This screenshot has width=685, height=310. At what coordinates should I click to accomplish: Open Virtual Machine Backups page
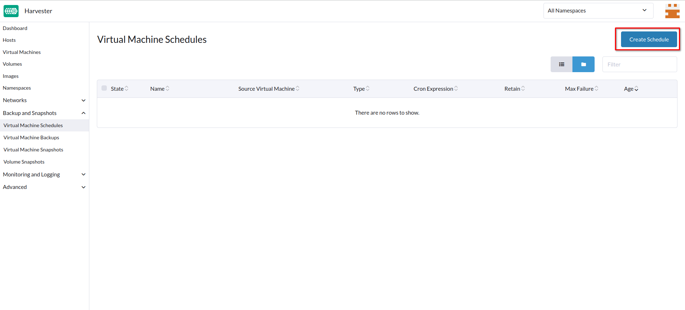click(x=31, y=137)
